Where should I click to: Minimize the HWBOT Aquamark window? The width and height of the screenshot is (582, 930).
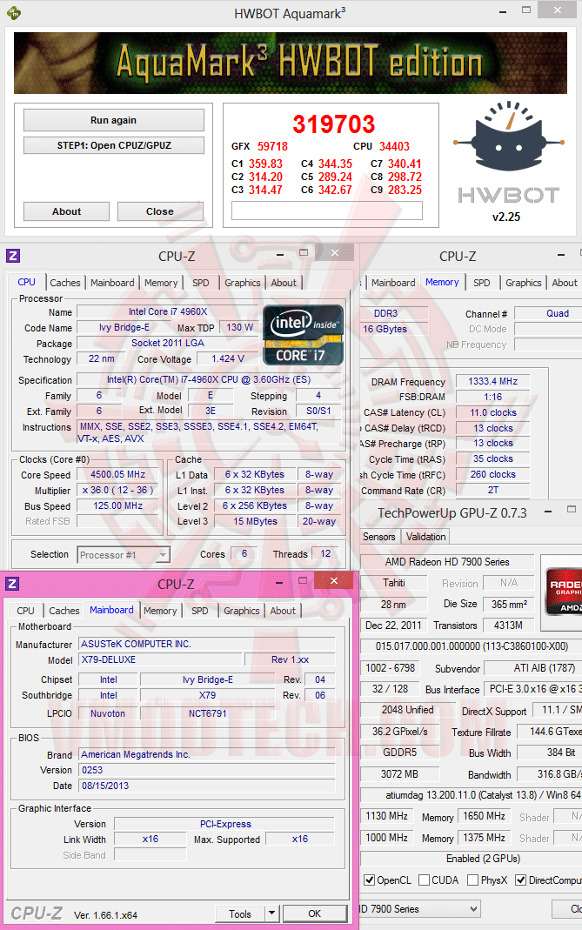(x=503, y=12)
